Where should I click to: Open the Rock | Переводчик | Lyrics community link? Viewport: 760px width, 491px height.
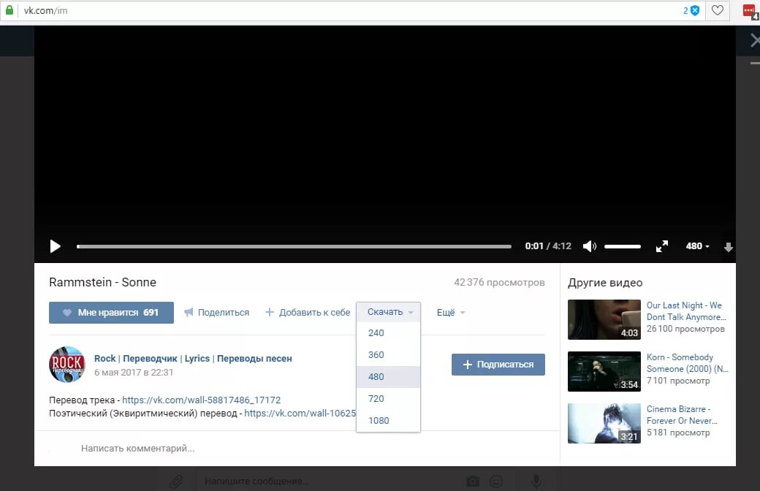click(193, 359)
